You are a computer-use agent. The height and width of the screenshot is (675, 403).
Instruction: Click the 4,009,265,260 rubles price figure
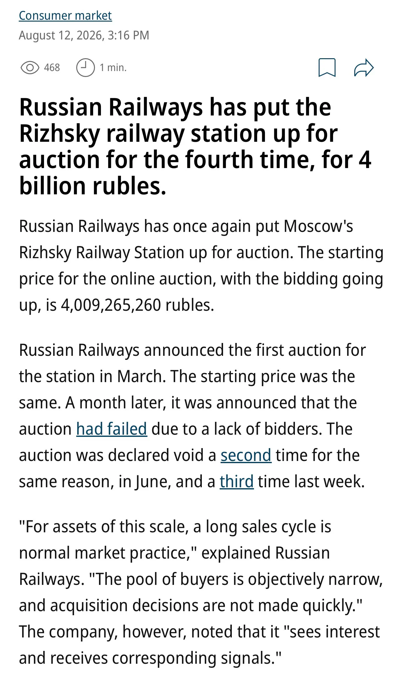click(x=137, y=305)
